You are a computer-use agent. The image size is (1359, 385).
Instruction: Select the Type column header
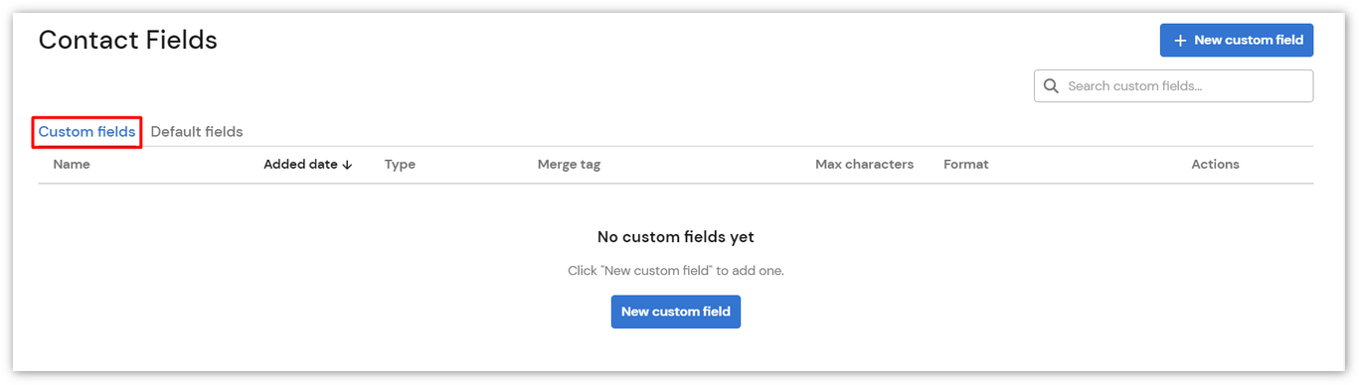click(400, 165)
